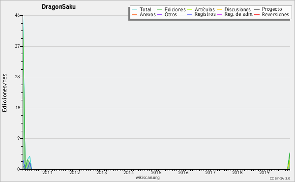
Task: Click the 2015 x-axis year label
Action: pyautogui.click(x=156, y=172)
